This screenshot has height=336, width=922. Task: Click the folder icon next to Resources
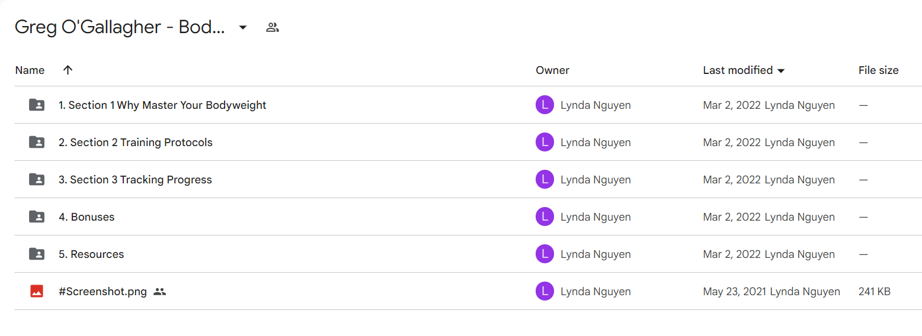pos(37,254)
